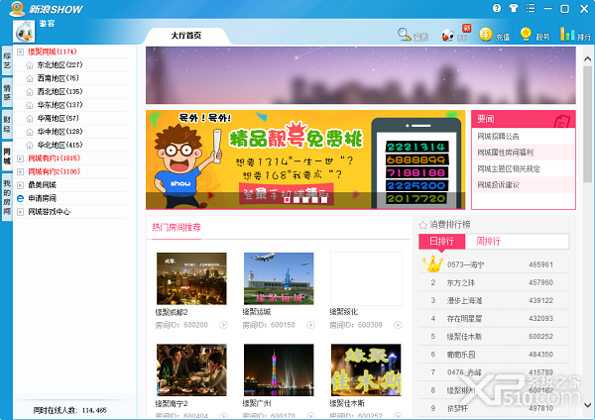Click the play icon for room 600200
Viewport: 595px width, 420px height.
(x=224, y=325)
